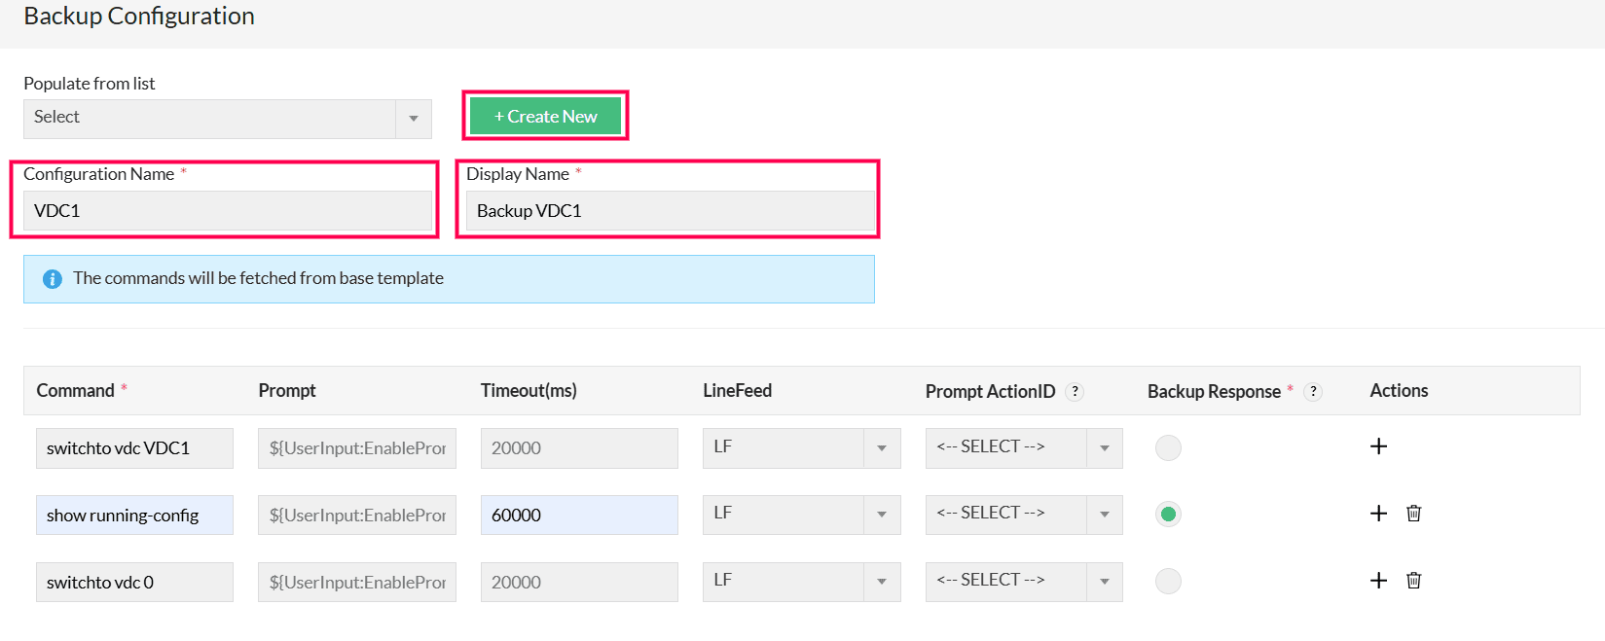1605x641 pixels.
Task: Click the Configuration Name field
Action: (x=227, y=211)
